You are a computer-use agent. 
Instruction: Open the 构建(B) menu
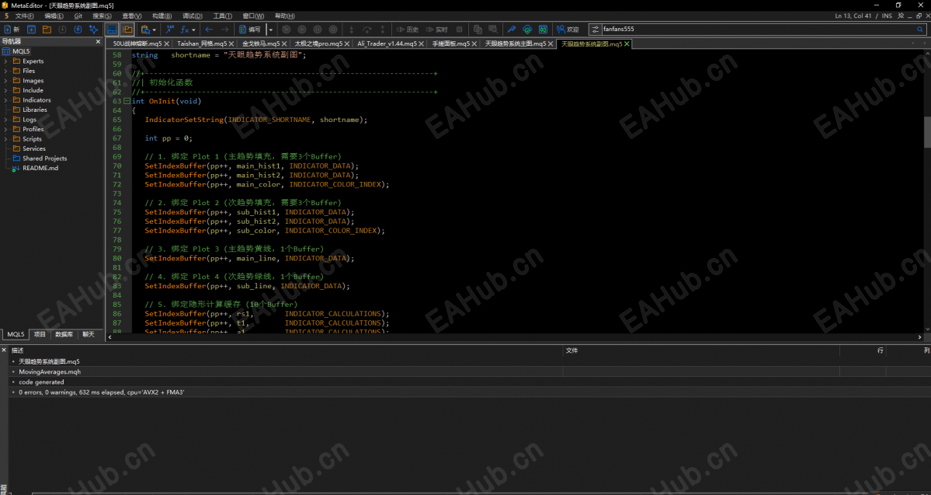click(x=162, y=16)
